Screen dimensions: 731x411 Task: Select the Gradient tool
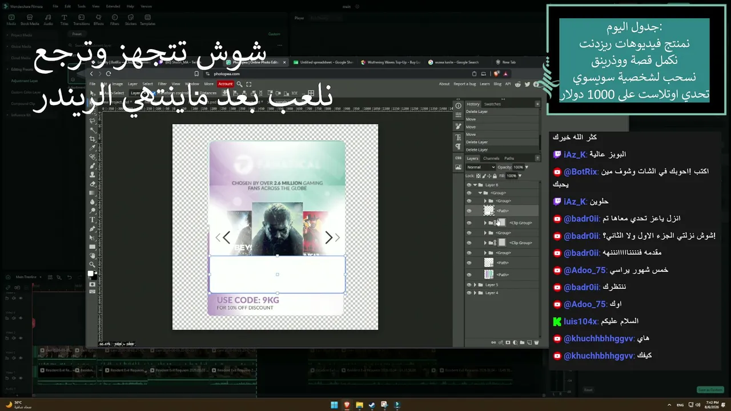[x=93, y=193]
